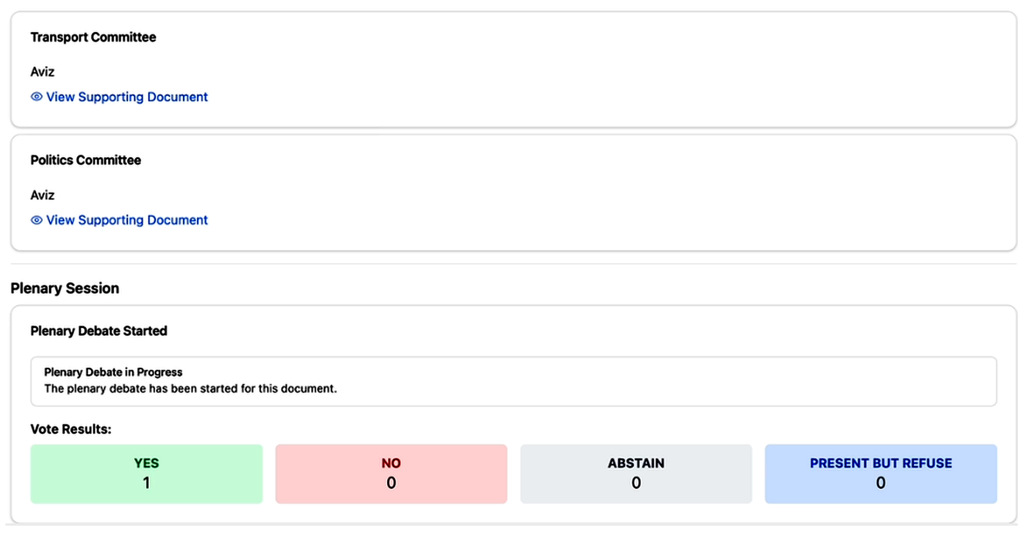Click the plenary debate has been started message
The width and height of the screenshot is (1027, 534).
(190, 388)
